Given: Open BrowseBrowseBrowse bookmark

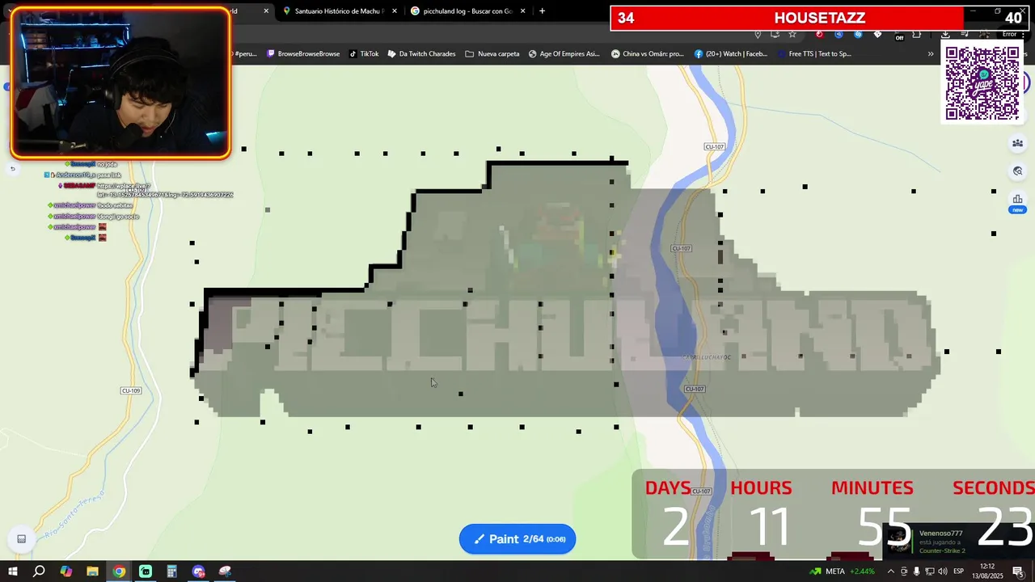Looking at the screenshot, I should 303,54.
